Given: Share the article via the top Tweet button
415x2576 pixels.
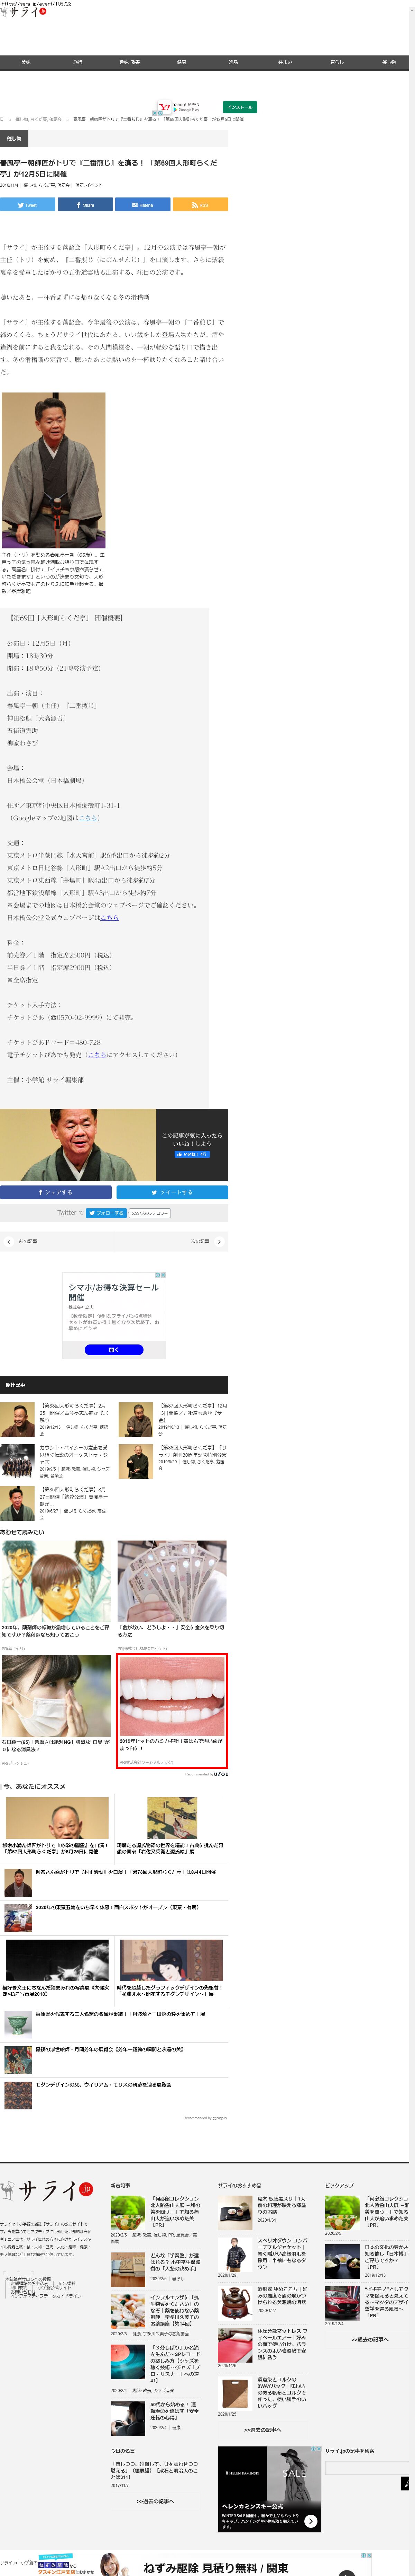Looking at the screenshot, I should tap(28, 204).
